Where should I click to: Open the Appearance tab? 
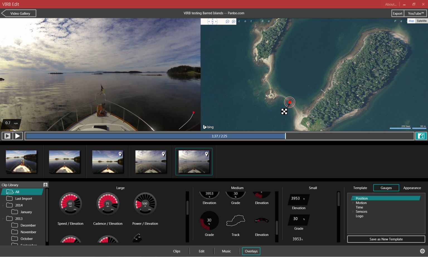point(412,188)
